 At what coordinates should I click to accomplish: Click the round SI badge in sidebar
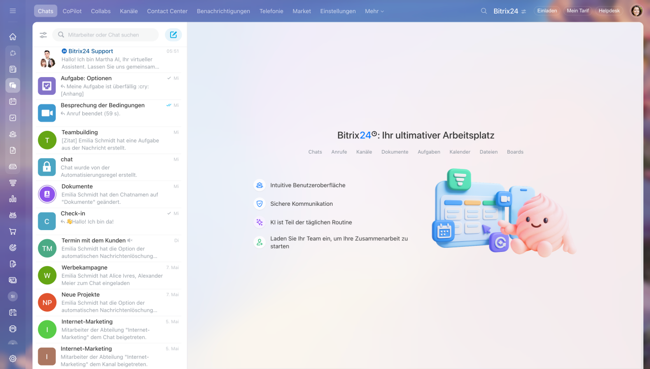coord(13,296)
